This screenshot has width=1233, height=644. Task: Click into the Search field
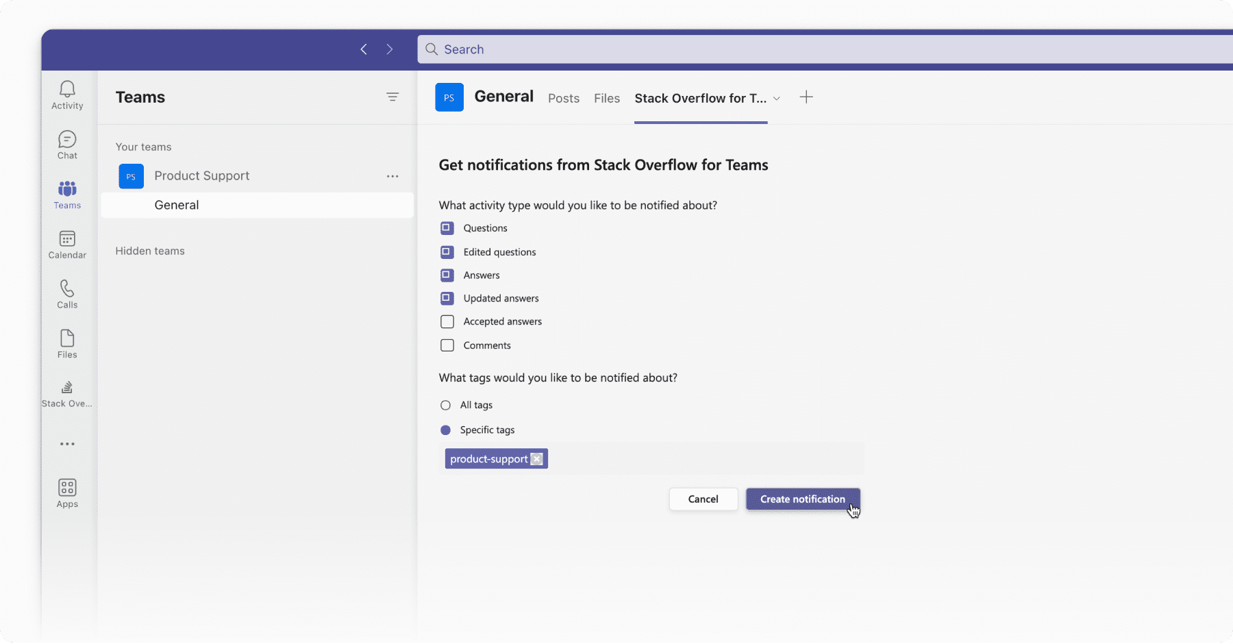825,49
